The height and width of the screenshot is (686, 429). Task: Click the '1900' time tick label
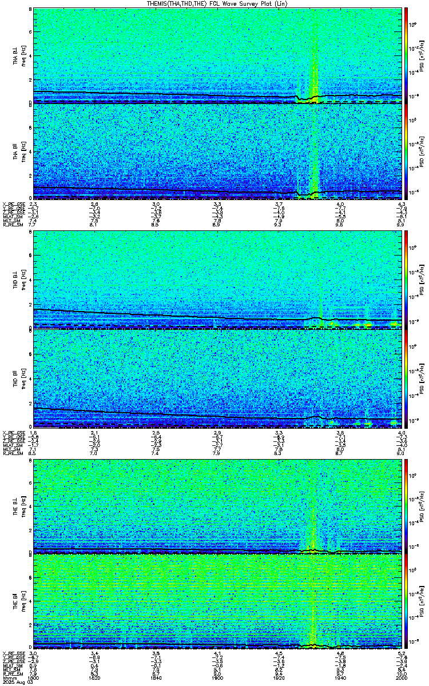[x=217, y=677]
